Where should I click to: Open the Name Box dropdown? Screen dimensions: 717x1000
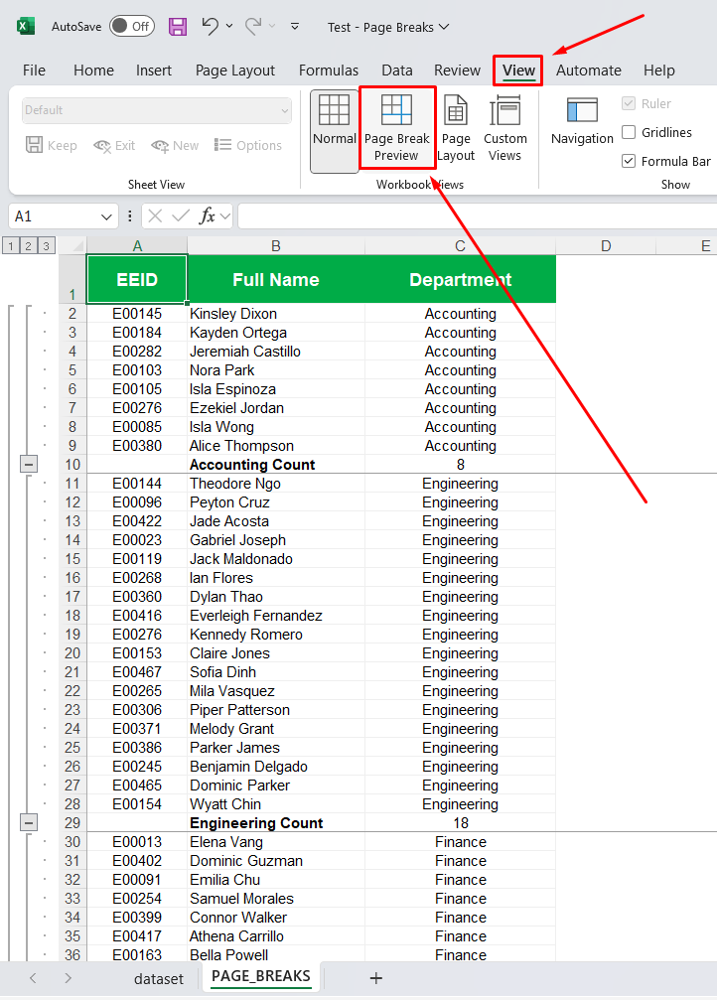pyautogui.click(x=106, y=216)
